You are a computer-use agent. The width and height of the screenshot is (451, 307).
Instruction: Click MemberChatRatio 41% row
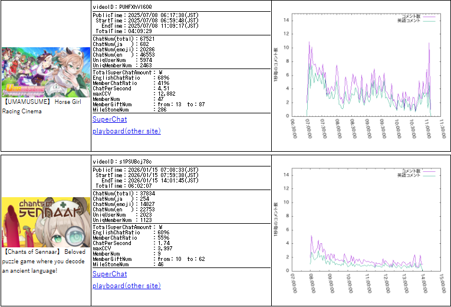click(x=131, y=83)
